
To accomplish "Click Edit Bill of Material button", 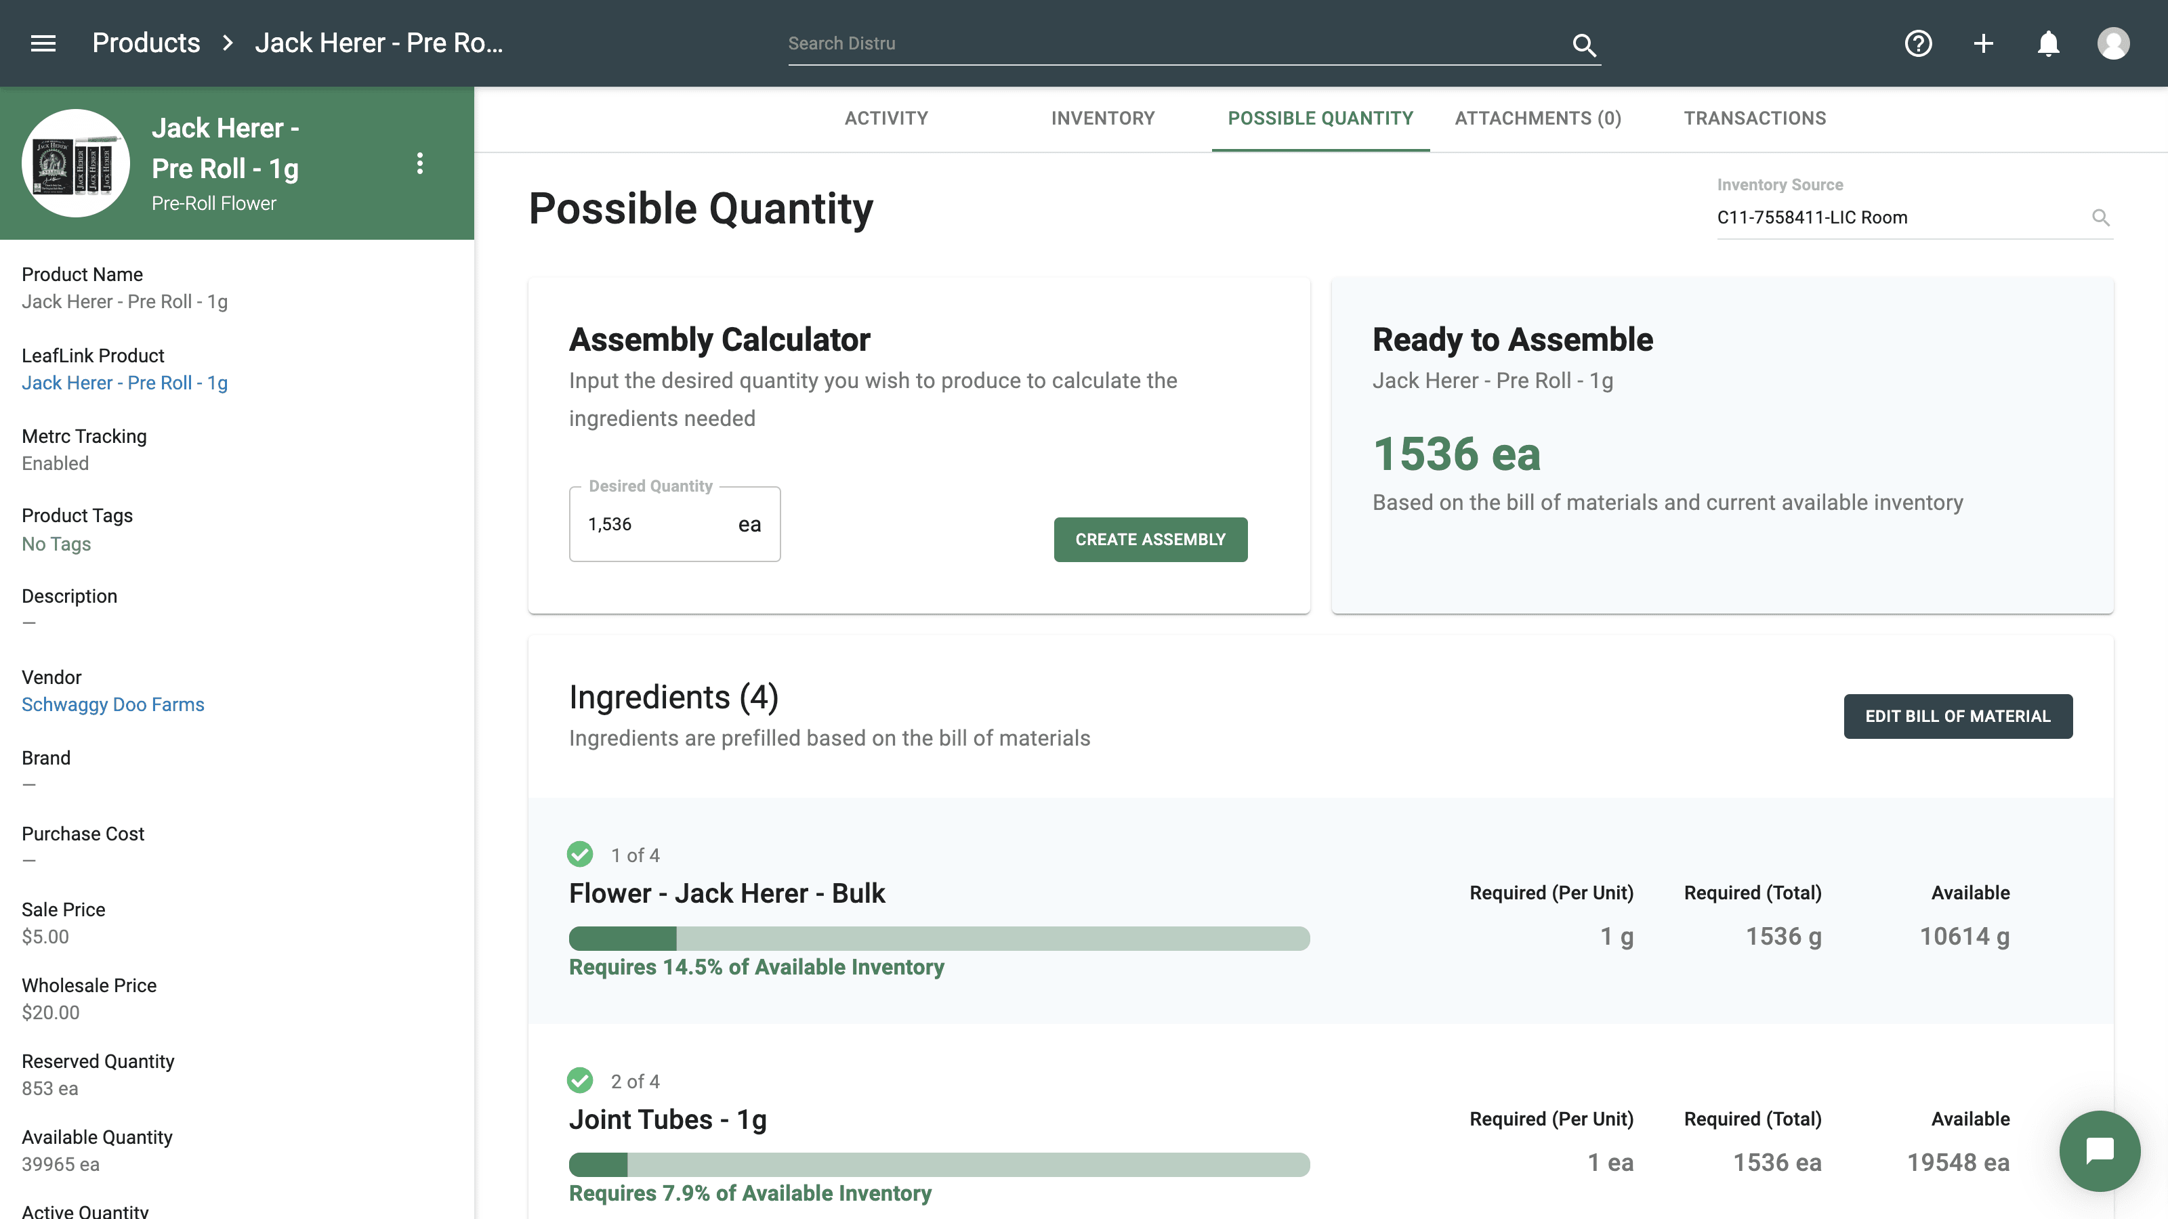I will coord(1957,716).
